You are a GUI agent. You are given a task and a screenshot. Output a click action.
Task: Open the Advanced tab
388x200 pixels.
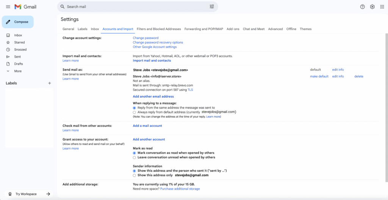(x=275, y=29)
